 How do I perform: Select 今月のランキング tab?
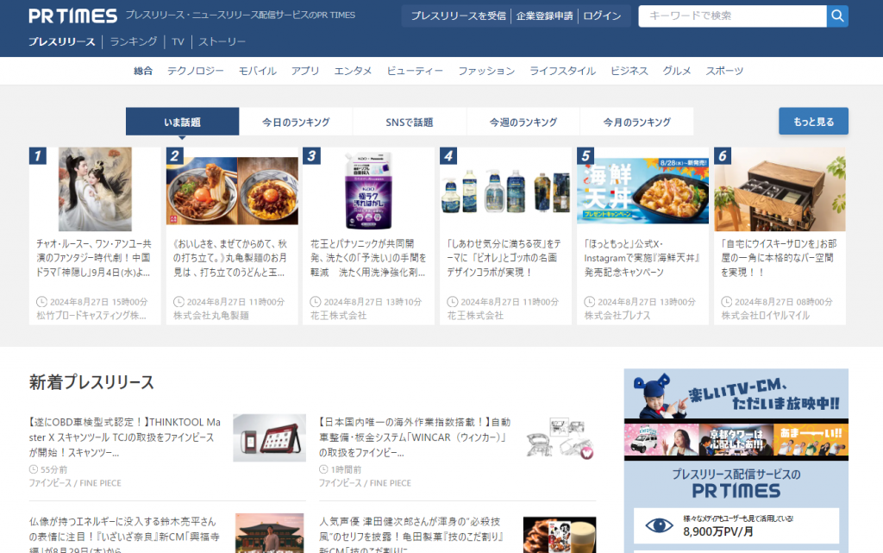point(636,123)
